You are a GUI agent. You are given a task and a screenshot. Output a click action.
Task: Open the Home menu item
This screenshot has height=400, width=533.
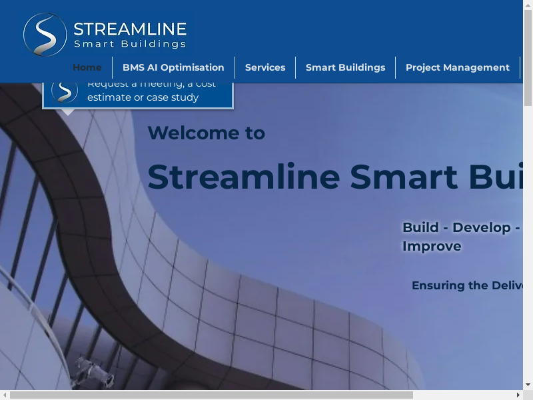click(x=87, y=67)
